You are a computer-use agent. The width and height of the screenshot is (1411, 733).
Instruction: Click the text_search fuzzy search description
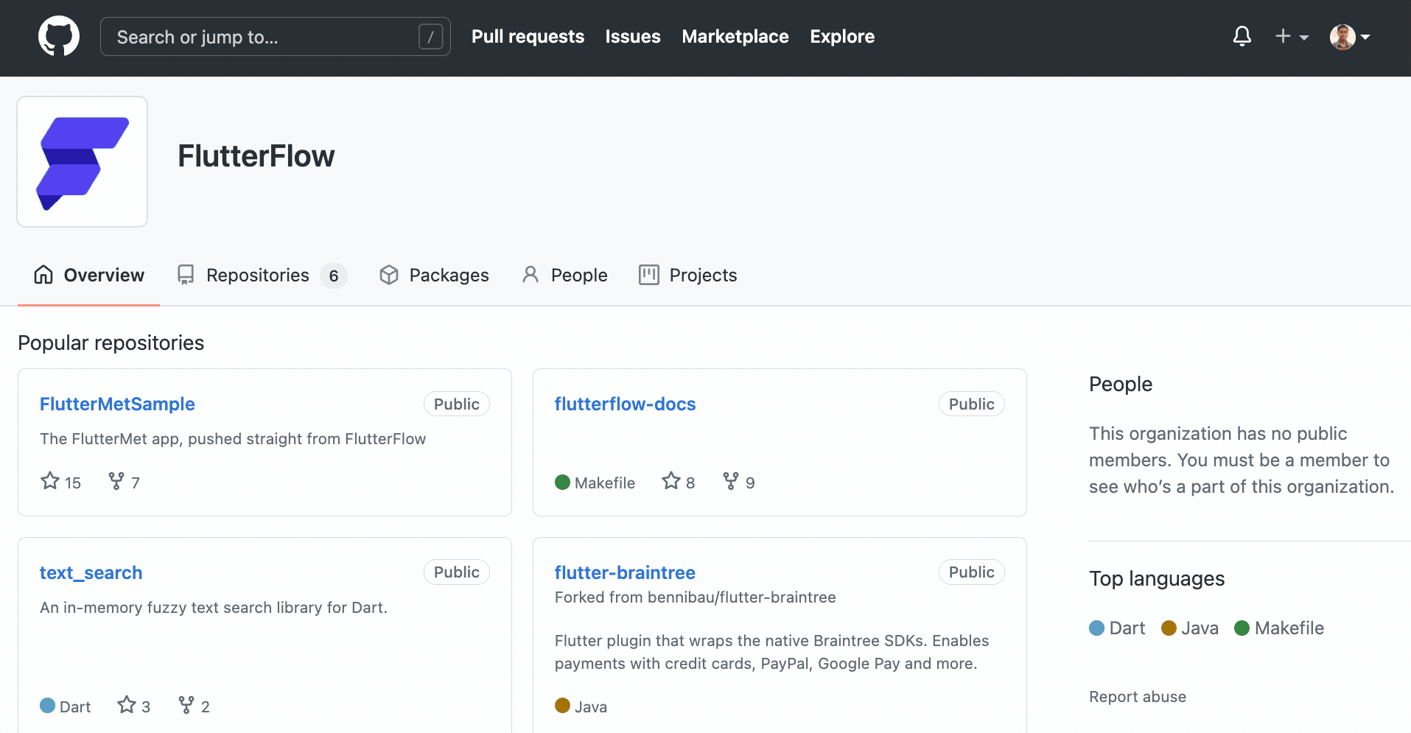click(x=214, y=608)
